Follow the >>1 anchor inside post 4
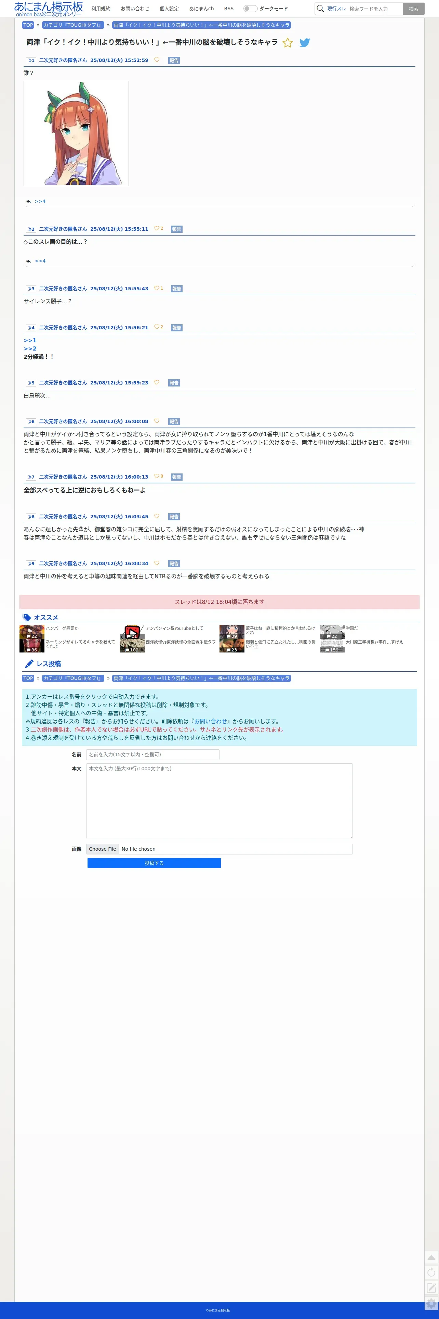 [30, 341]
